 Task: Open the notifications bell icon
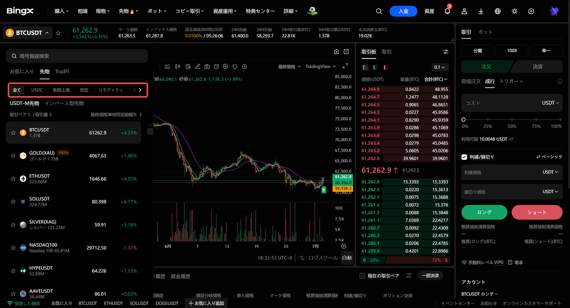click(448, 11)
